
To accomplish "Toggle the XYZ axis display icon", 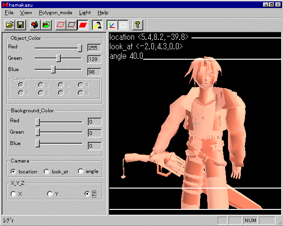I will coord(112,25).
